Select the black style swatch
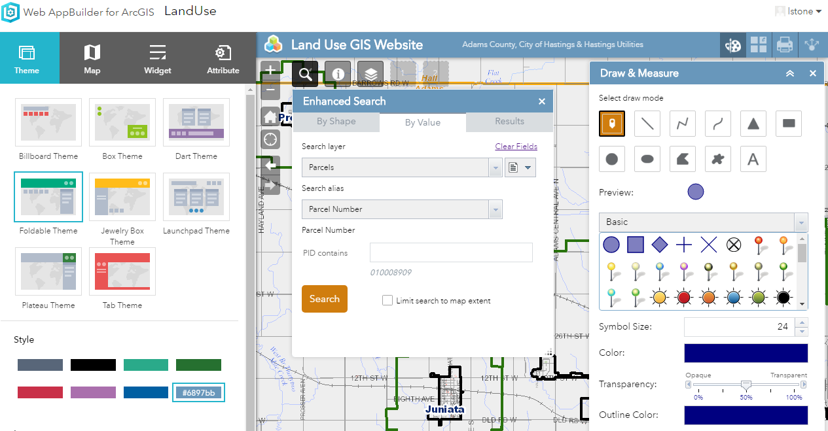 (94, 365)
